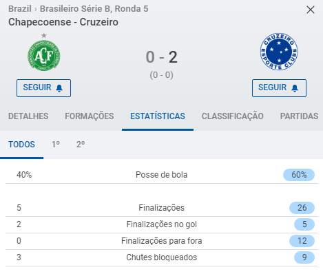This screenshot has height=274, width=323.
Task: Follow Cruzeiro with the SEGUIR button
Action: 279,88
